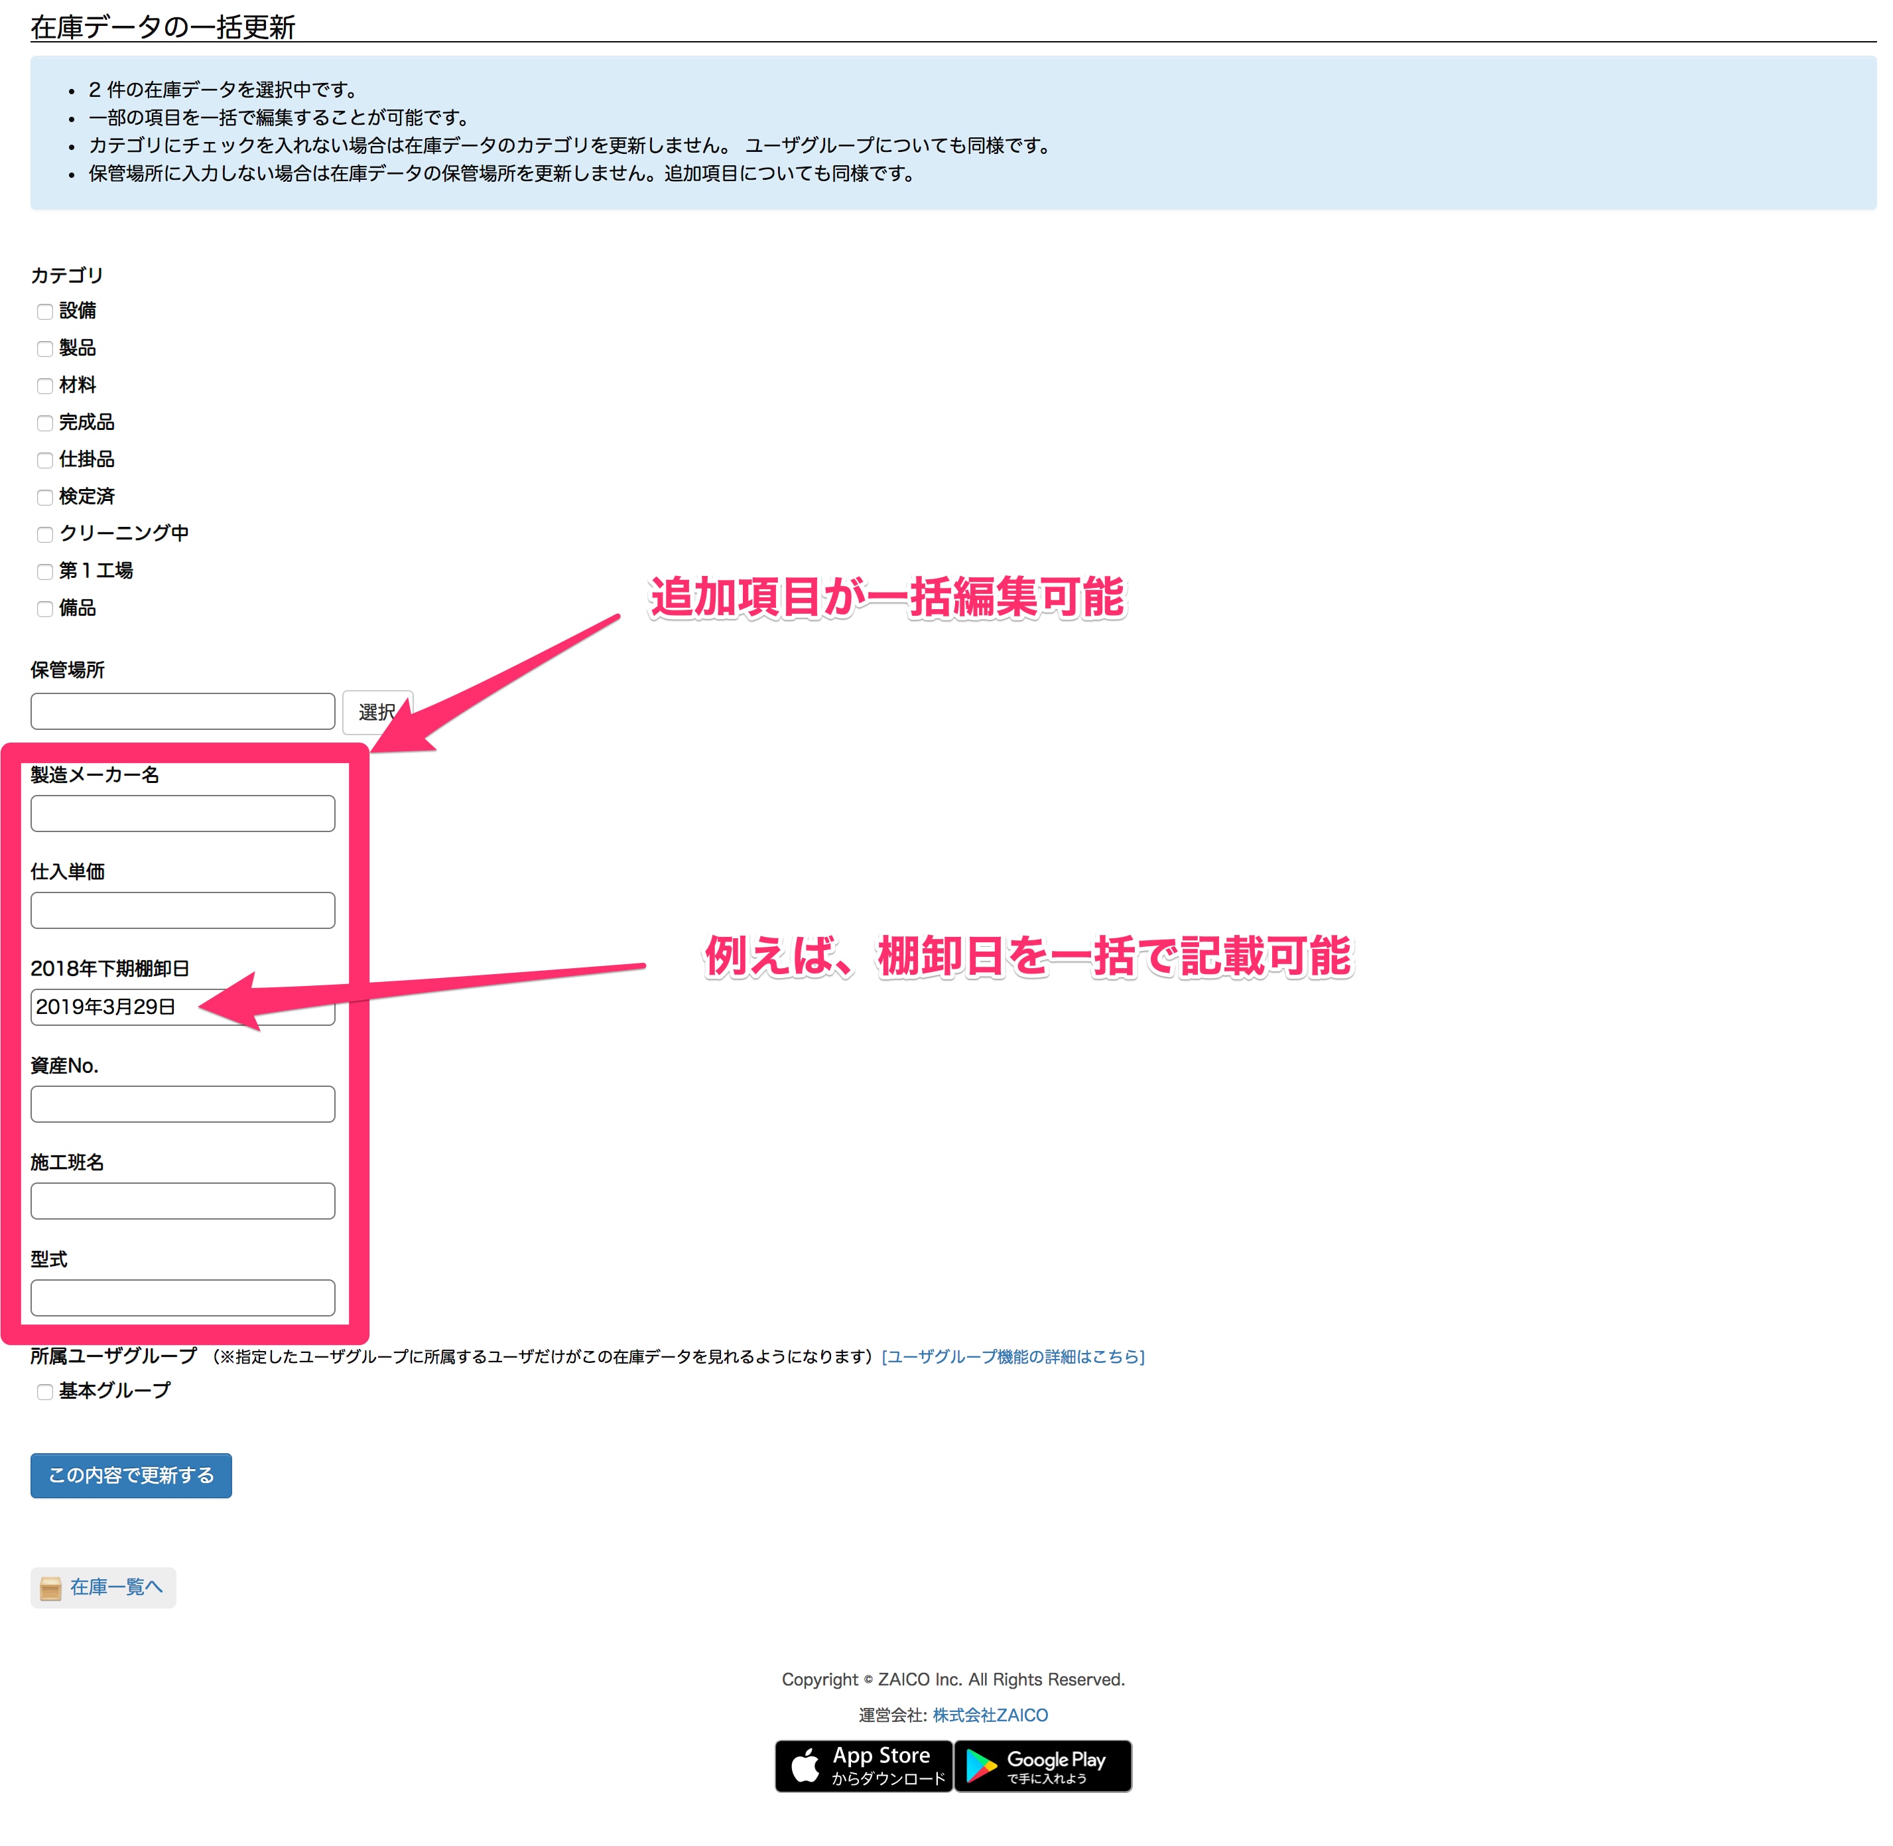Tick the 第1工場 category checkbox
Screen dimensions: 1893x1846
click(44, 571)
